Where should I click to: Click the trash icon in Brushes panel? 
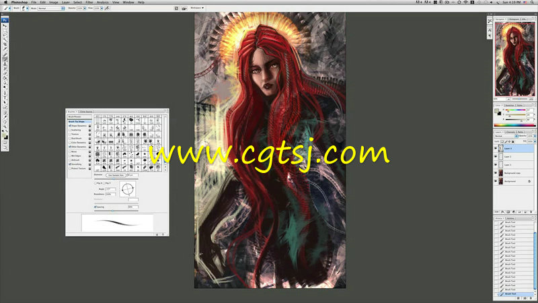tap(163, 234)
